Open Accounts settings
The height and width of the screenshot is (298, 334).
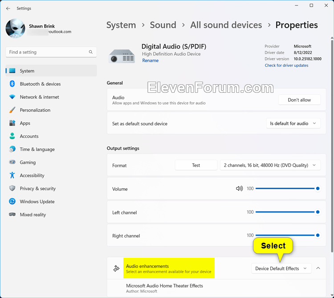point(51,136)
